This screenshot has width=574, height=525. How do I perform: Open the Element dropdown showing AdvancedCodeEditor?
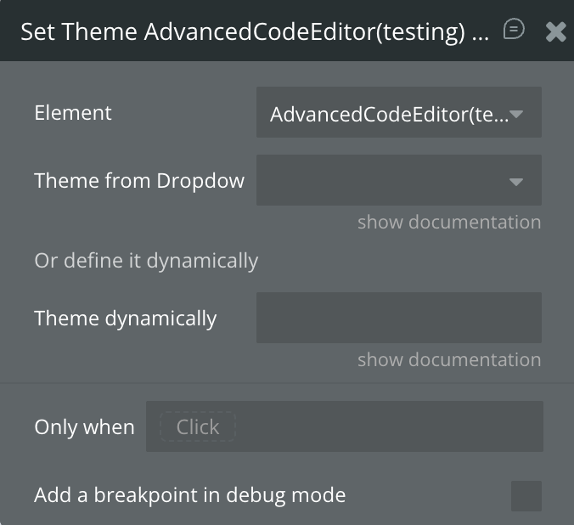coord(389,113)
